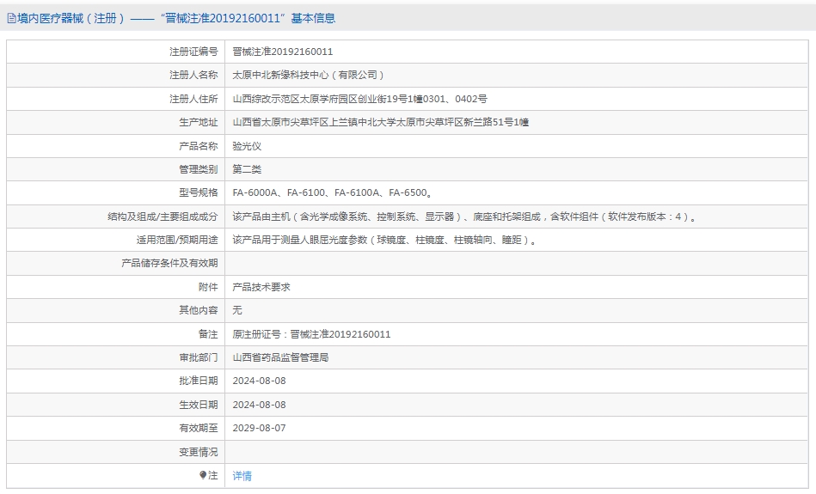The height and width of the screenshot is (494, 816).
Task: Click the 批准日期 label
Action: tap(199, 381)
